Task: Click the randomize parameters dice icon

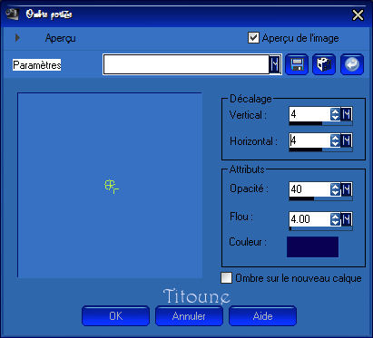Action: 324,64
